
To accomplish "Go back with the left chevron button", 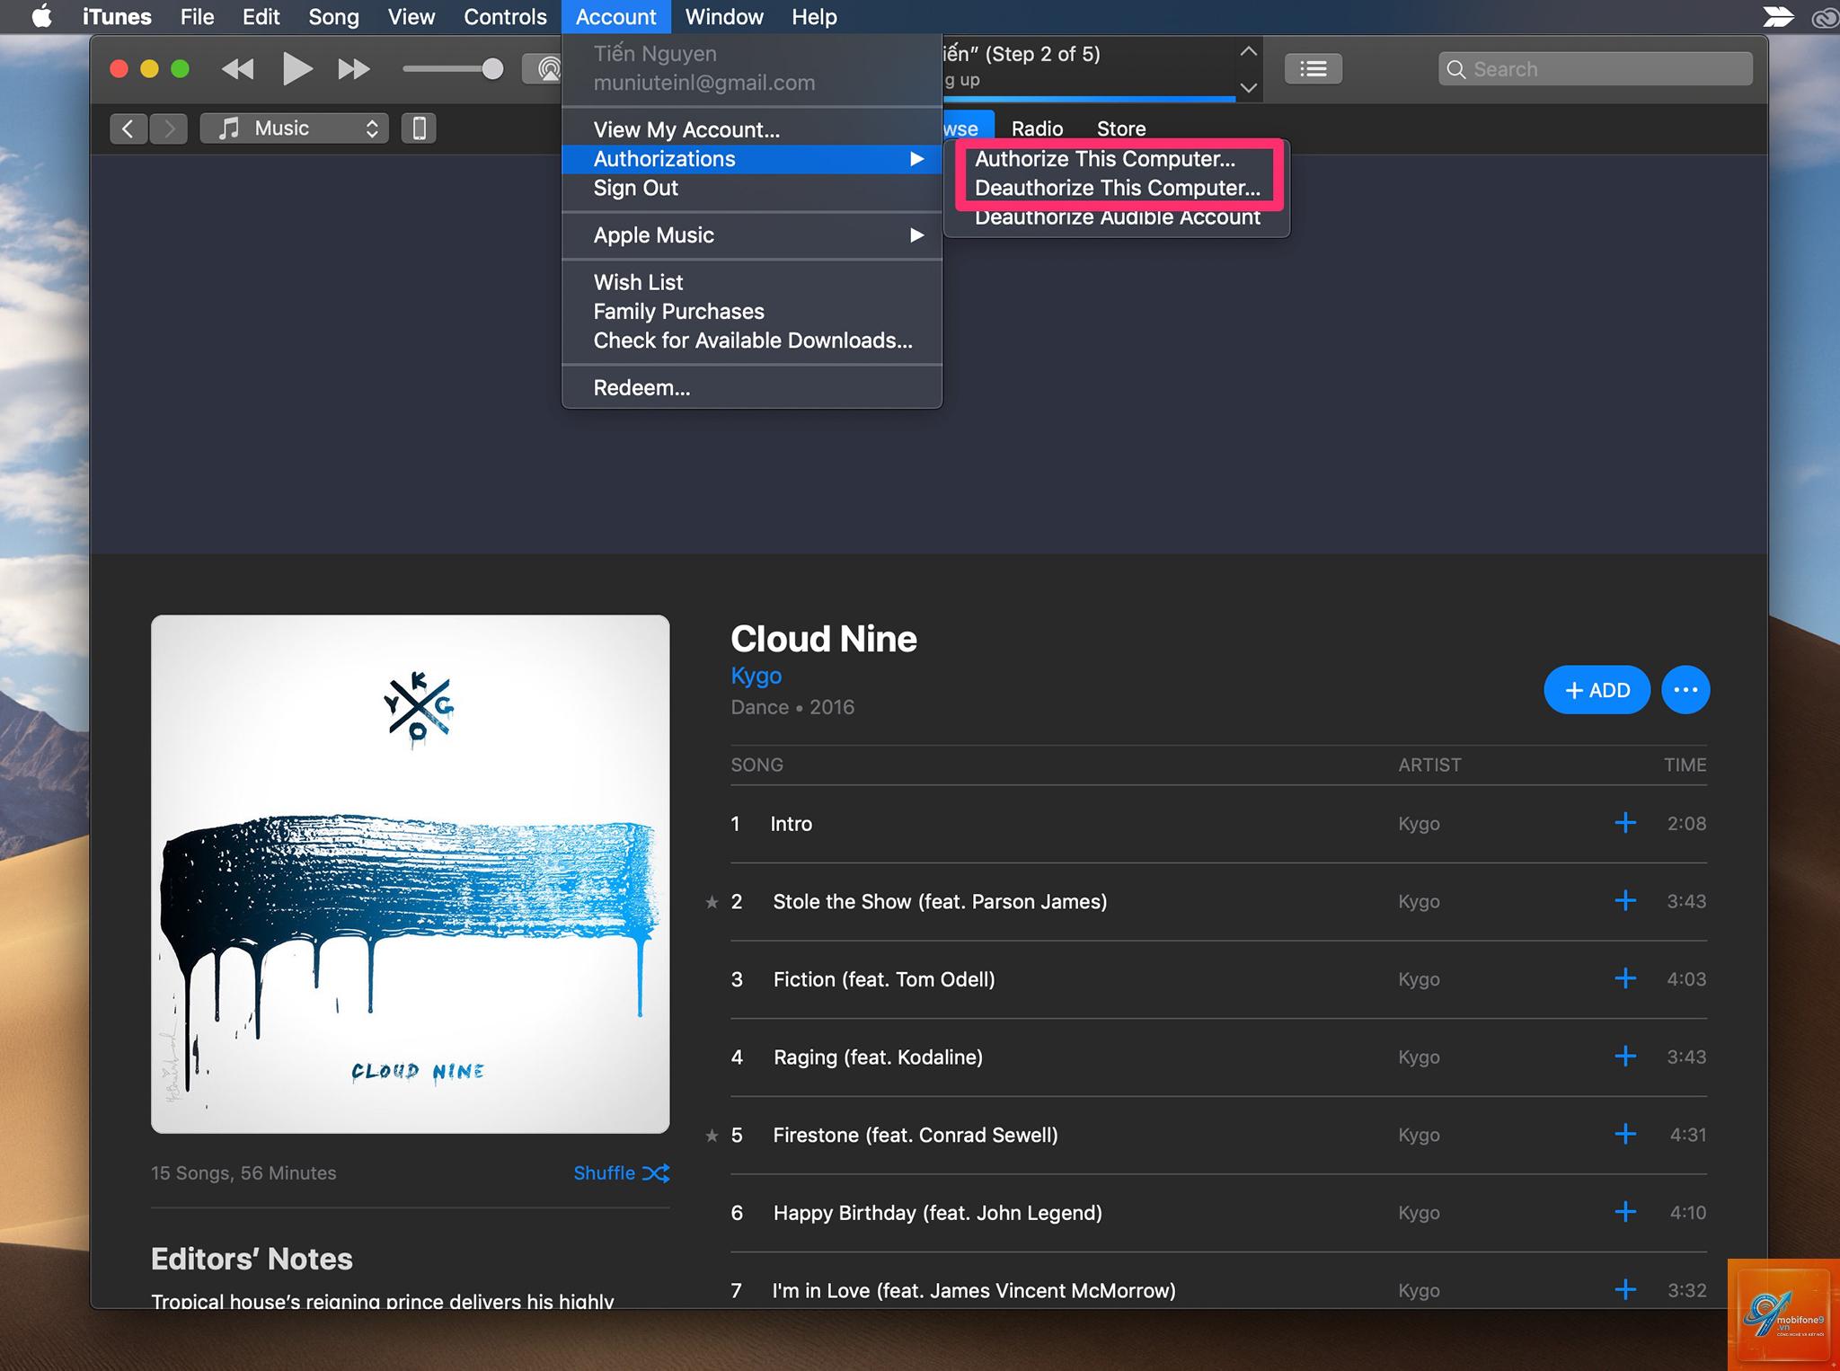I will pos(128,128).
